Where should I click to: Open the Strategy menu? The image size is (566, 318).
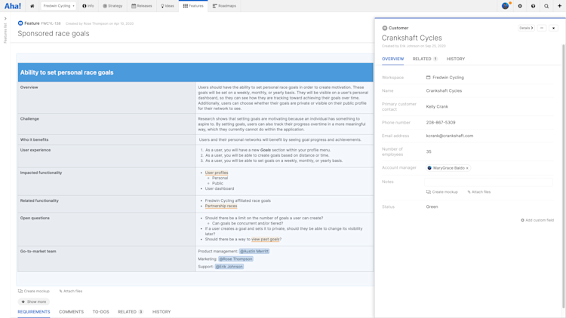pos(112,6)
